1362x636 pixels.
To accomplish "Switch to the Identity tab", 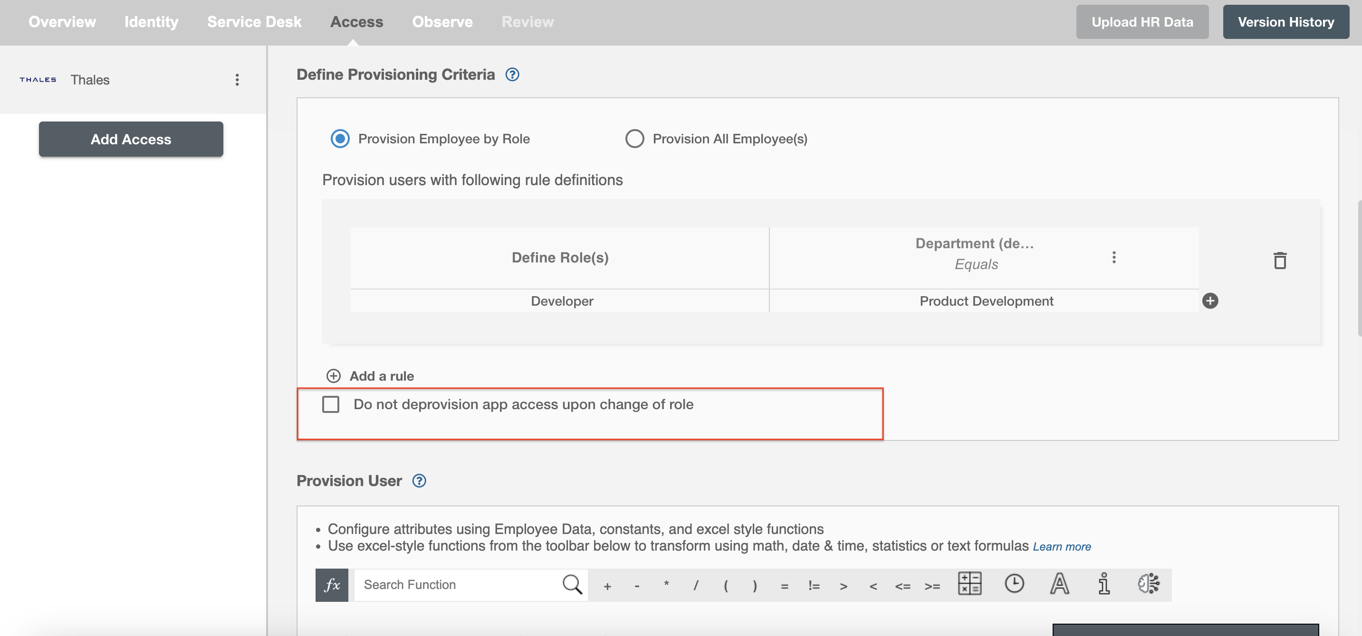I will pyautogui.click(x=150, y=23).
